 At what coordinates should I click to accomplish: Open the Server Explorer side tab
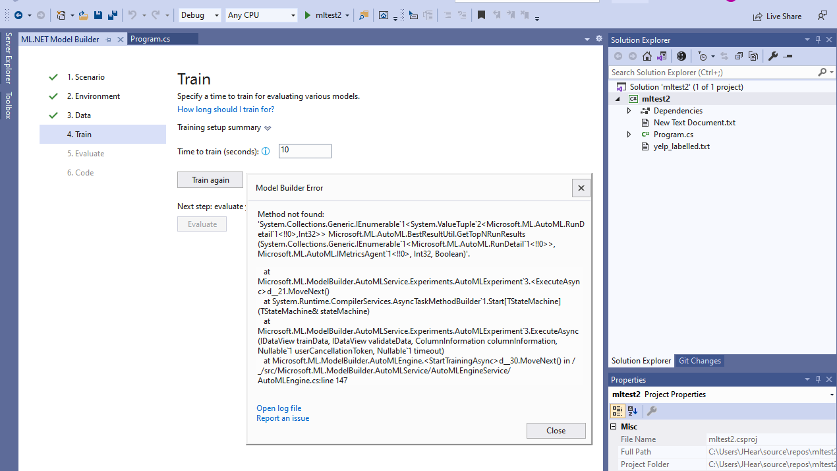pyautogui.click(x=9, y=58)
